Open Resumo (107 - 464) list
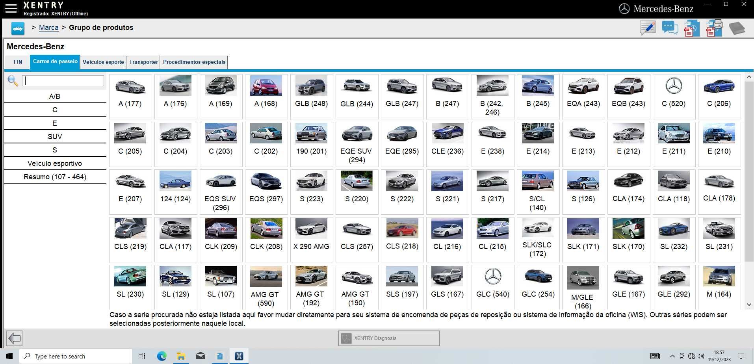This screenshot has width=754, height=364. [55, 177]
